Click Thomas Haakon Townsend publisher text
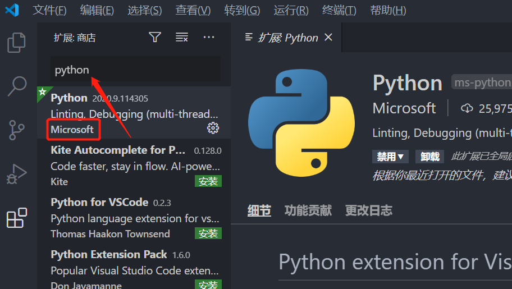 point(111,234)
